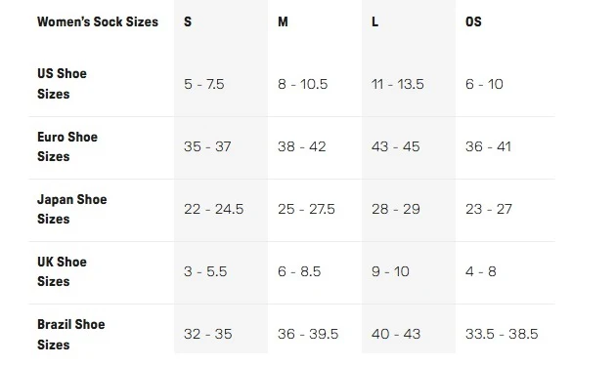Select the M size column header

(x=283, y=21)
